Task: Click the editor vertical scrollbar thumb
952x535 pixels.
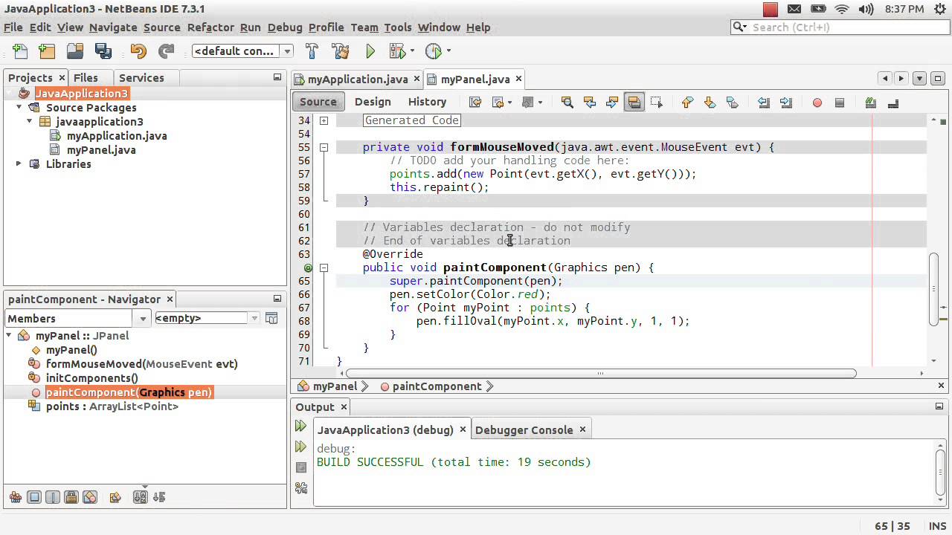Action: click(x=934, y=289)
